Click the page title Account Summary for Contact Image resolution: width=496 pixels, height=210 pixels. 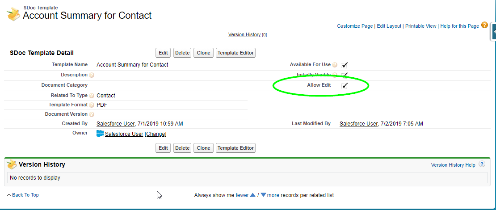coord(87,15)
